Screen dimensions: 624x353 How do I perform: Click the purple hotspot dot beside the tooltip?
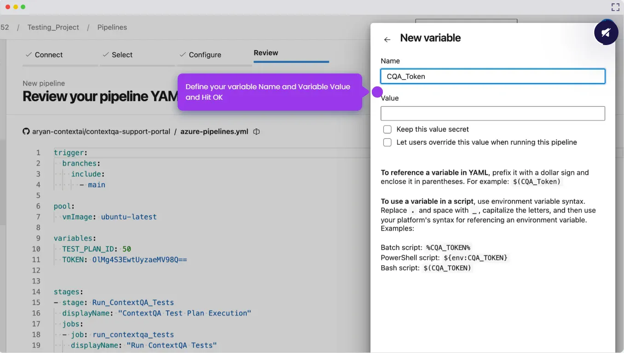[377, 92]
